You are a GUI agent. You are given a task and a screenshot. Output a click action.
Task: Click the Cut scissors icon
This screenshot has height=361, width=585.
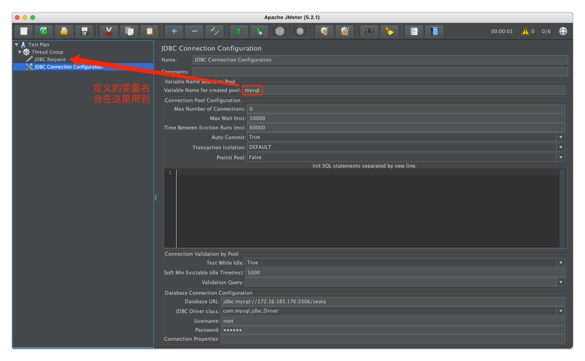[x=109, y=31]
